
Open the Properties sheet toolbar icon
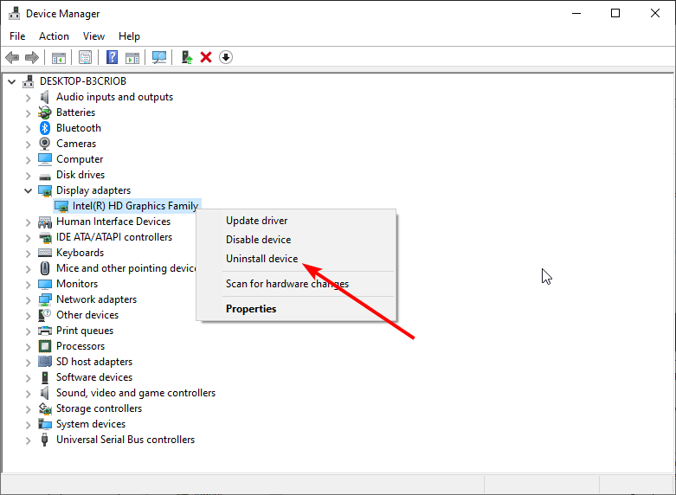point(86,57)
